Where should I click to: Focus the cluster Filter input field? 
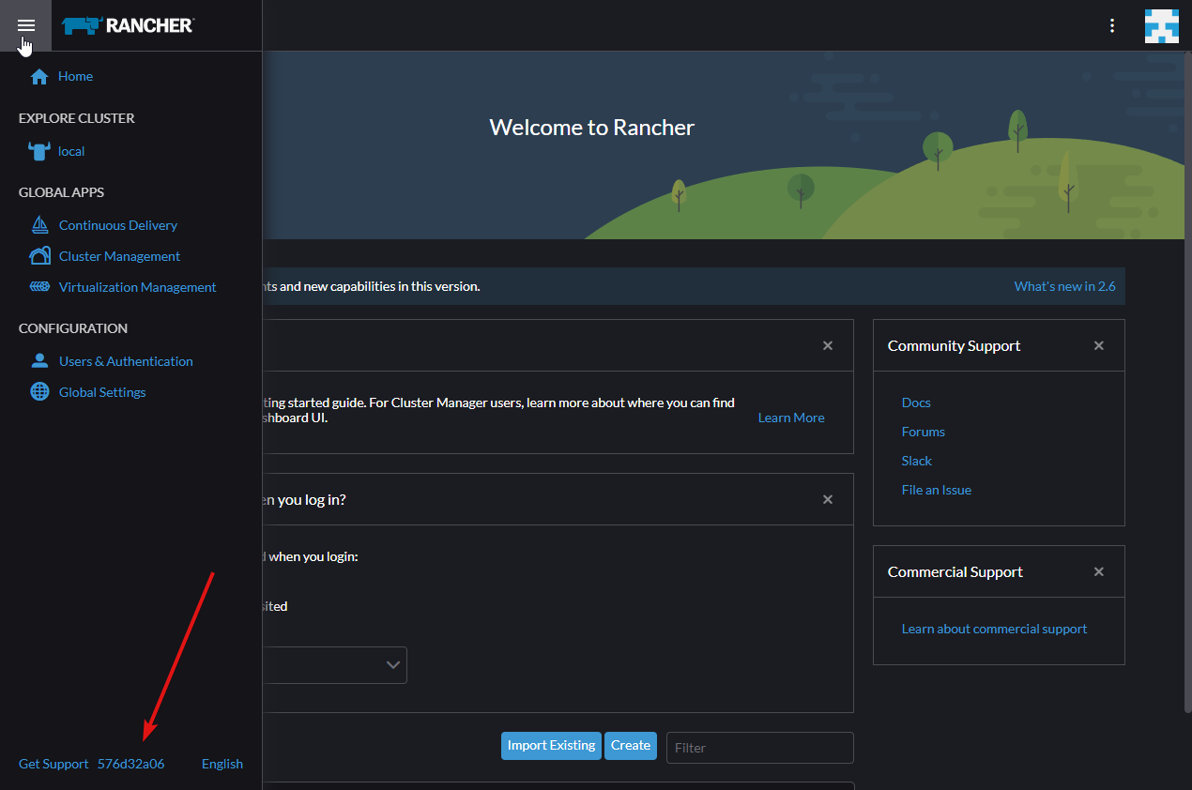pos(760,748)
